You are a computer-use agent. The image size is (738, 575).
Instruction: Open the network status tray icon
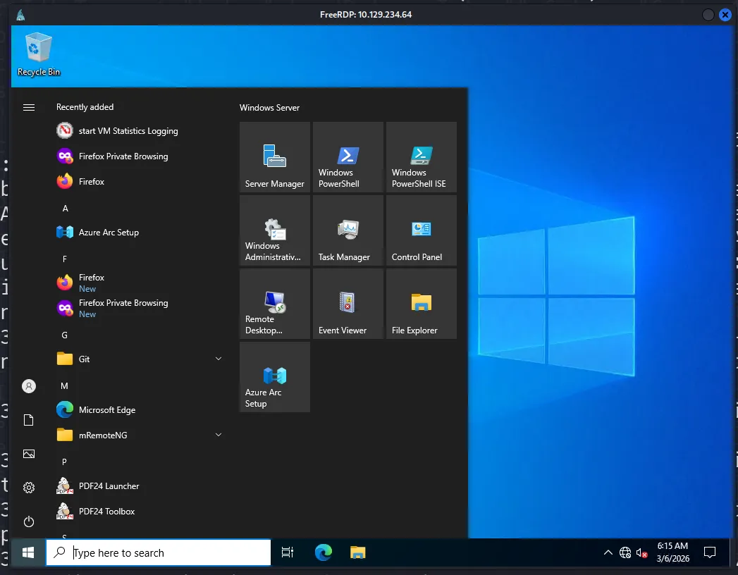click(625, 552)
